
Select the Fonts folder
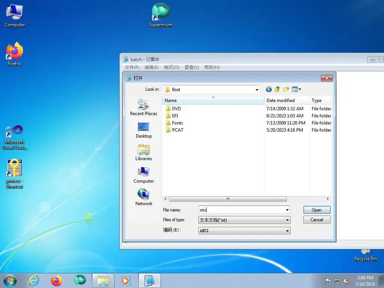(174, 123)
